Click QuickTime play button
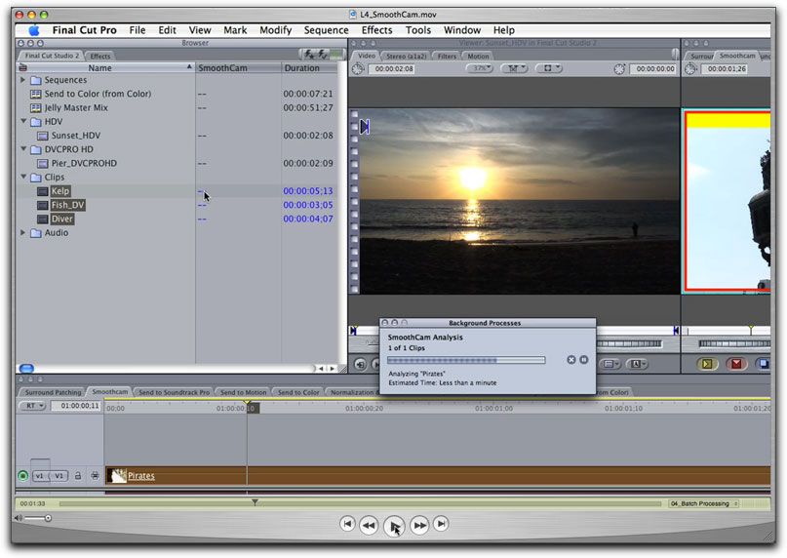Screen dimensions: 787x558 tap(394, 526)
